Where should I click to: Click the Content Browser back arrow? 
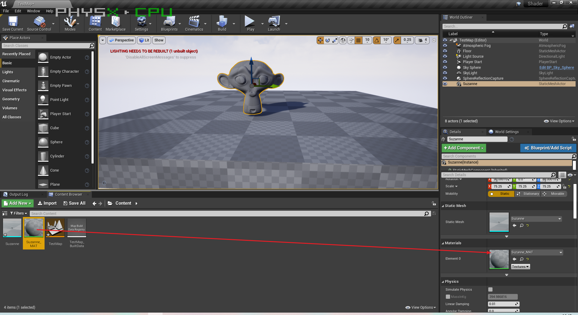point(95,203)
